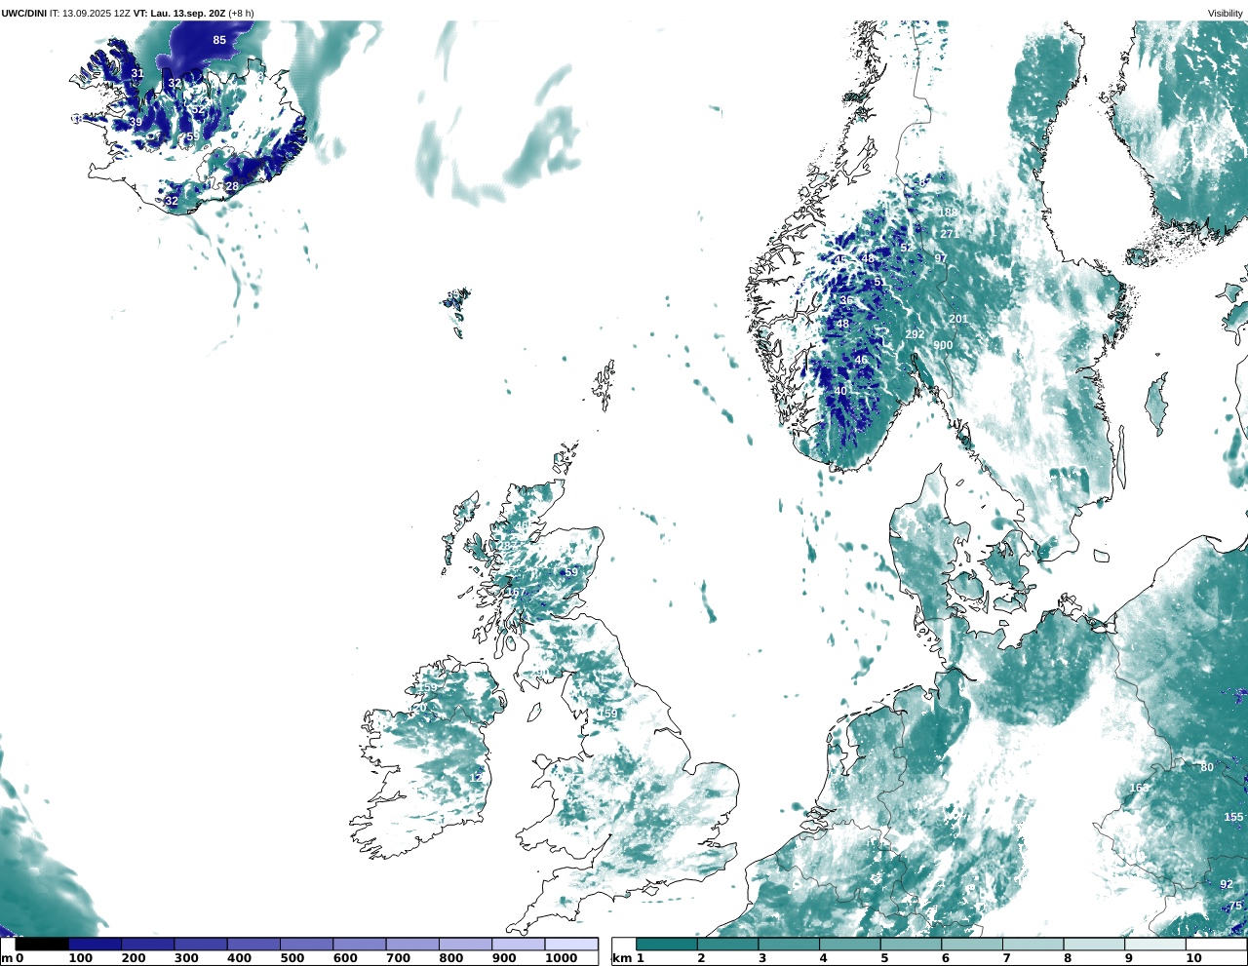The image size is (1248, 966).
Task: Select the pale swatch between 900 and 1000 m
Action: coord(518,945)
